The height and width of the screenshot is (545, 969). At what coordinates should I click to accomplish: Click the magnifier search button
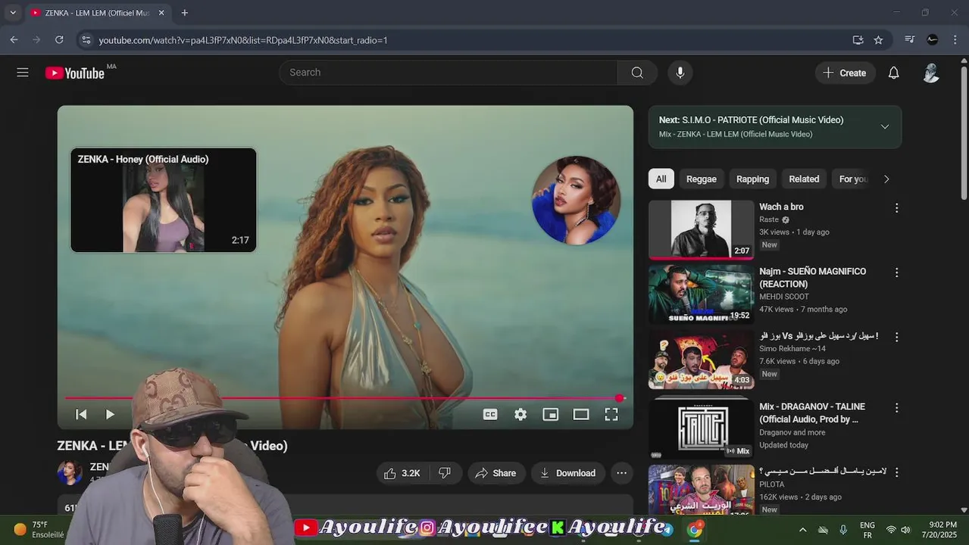pos(637,73)
